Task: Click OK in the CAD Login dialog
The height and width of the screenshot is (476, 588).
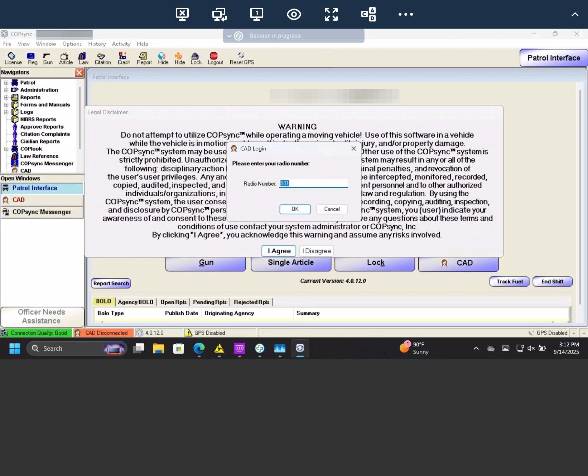Action: tap(295, 209)
